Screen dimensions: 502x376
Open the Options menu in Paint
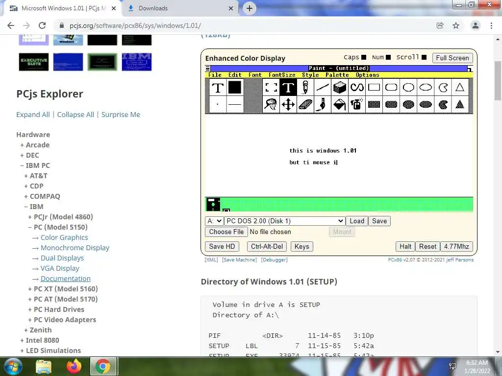coord(367,75)
